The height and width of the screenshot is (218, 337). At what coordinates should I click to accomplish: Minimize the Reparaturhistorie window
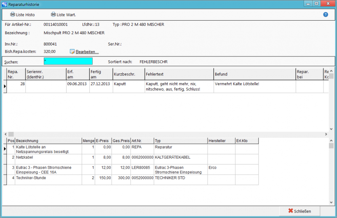[x=308, y=3]
